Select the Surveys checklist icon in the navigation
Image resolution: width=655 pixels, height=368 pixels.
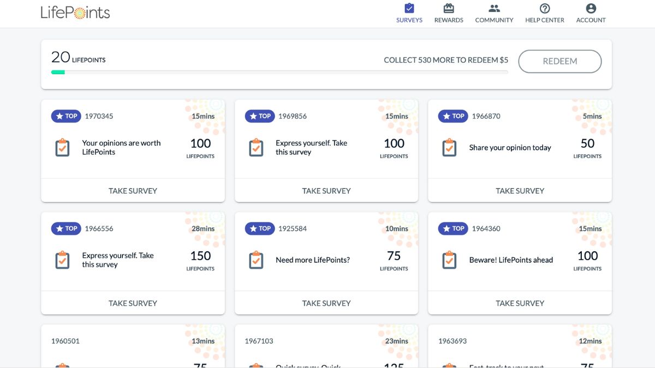pyautogui.click(x=409, y=9)
